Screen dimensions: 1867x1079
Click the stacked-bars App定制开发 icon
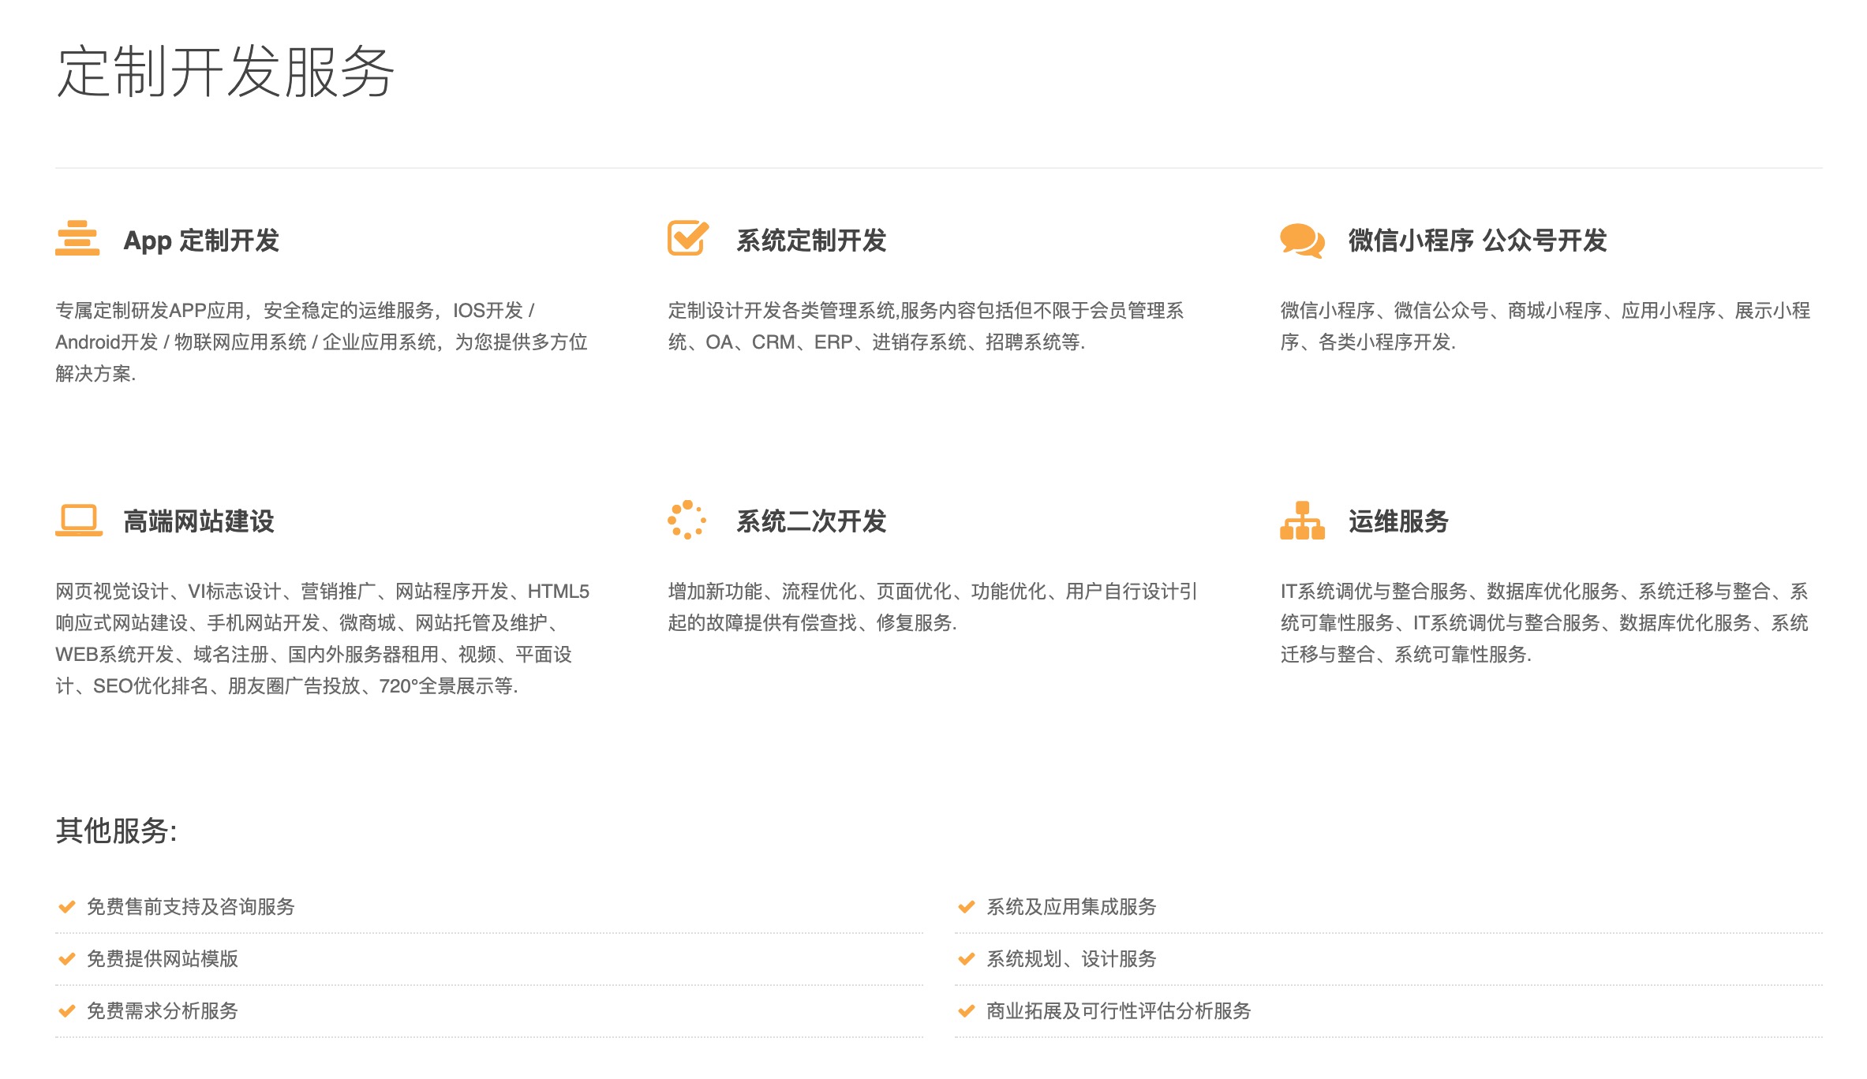77,238
